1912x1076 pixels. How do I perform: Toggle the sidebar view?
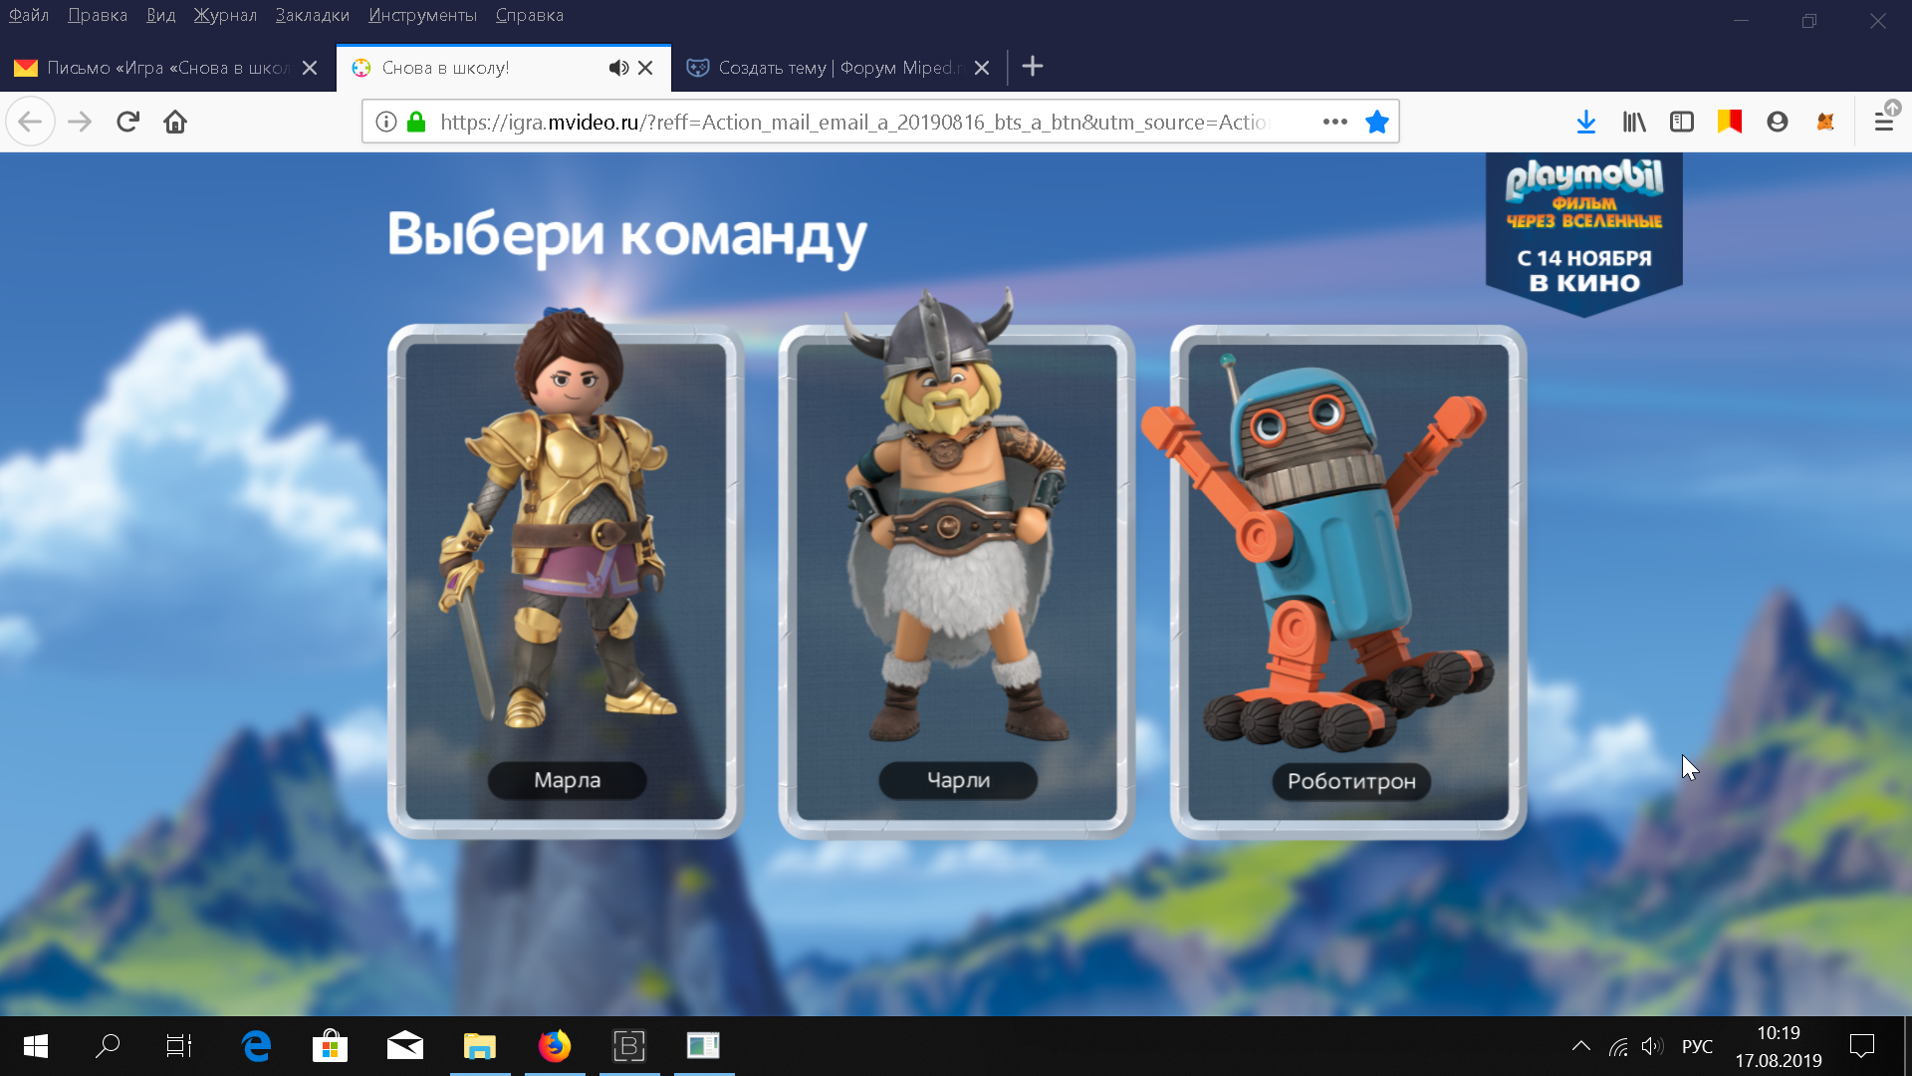(1682, 122)
